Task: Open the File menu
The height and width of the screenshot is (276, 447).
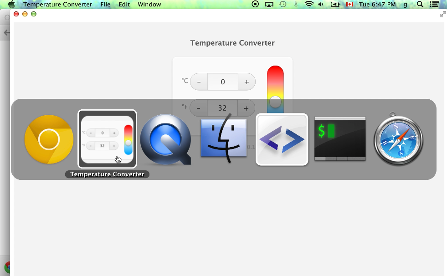Action: pyautogui.click(x=105, y=4)
